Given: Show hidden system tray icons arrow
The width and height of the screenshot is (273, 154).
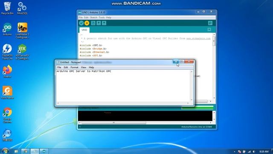Looking at the screenshot, I should [x=235, y=152].
